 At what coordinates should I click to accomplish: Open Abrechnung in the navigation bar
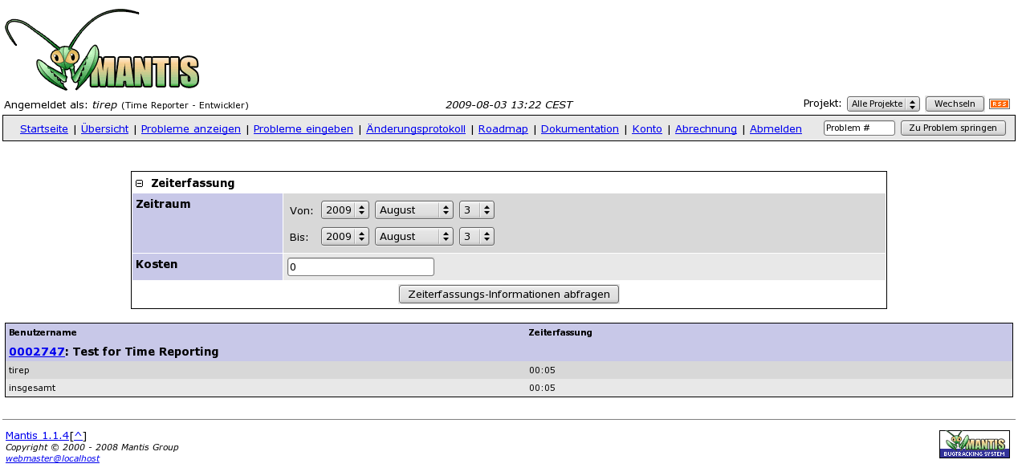tap(706, 129)
